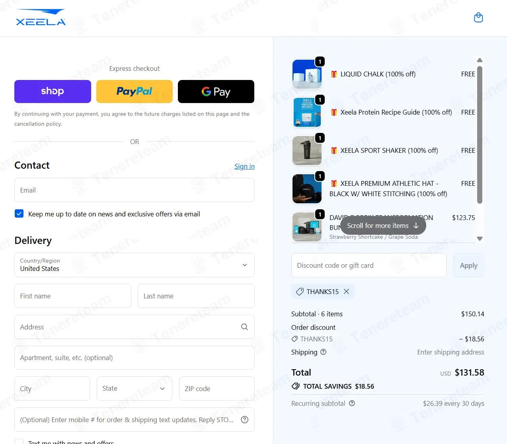Pay with Google Pay button
This screenshot has width=507, height=444.
[216, 92]
